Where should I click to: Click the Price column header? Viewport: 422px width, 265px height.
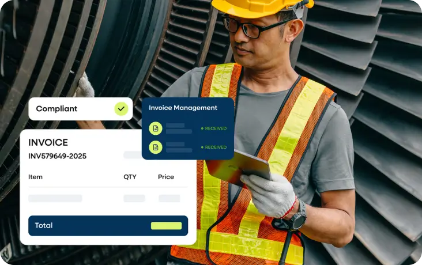[x=166, y=177]
